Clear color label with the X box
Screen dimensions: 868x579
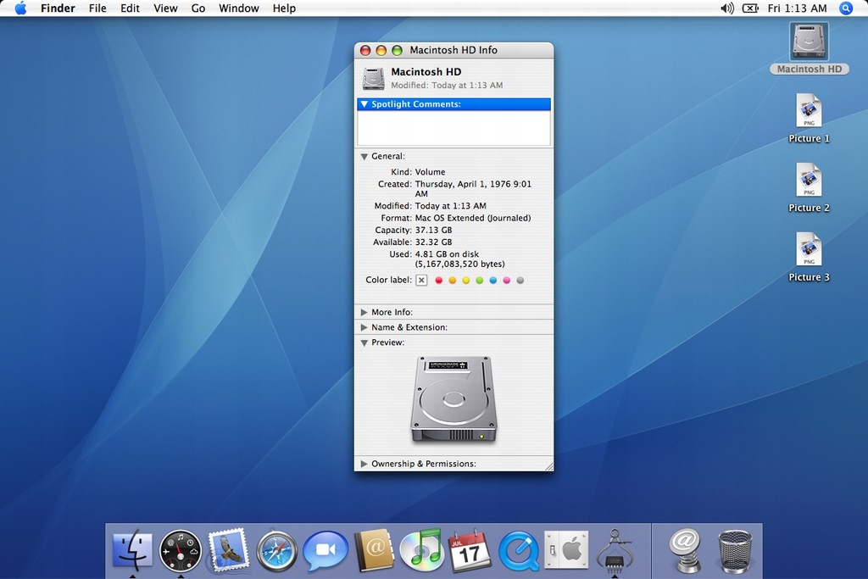point(421,280)
